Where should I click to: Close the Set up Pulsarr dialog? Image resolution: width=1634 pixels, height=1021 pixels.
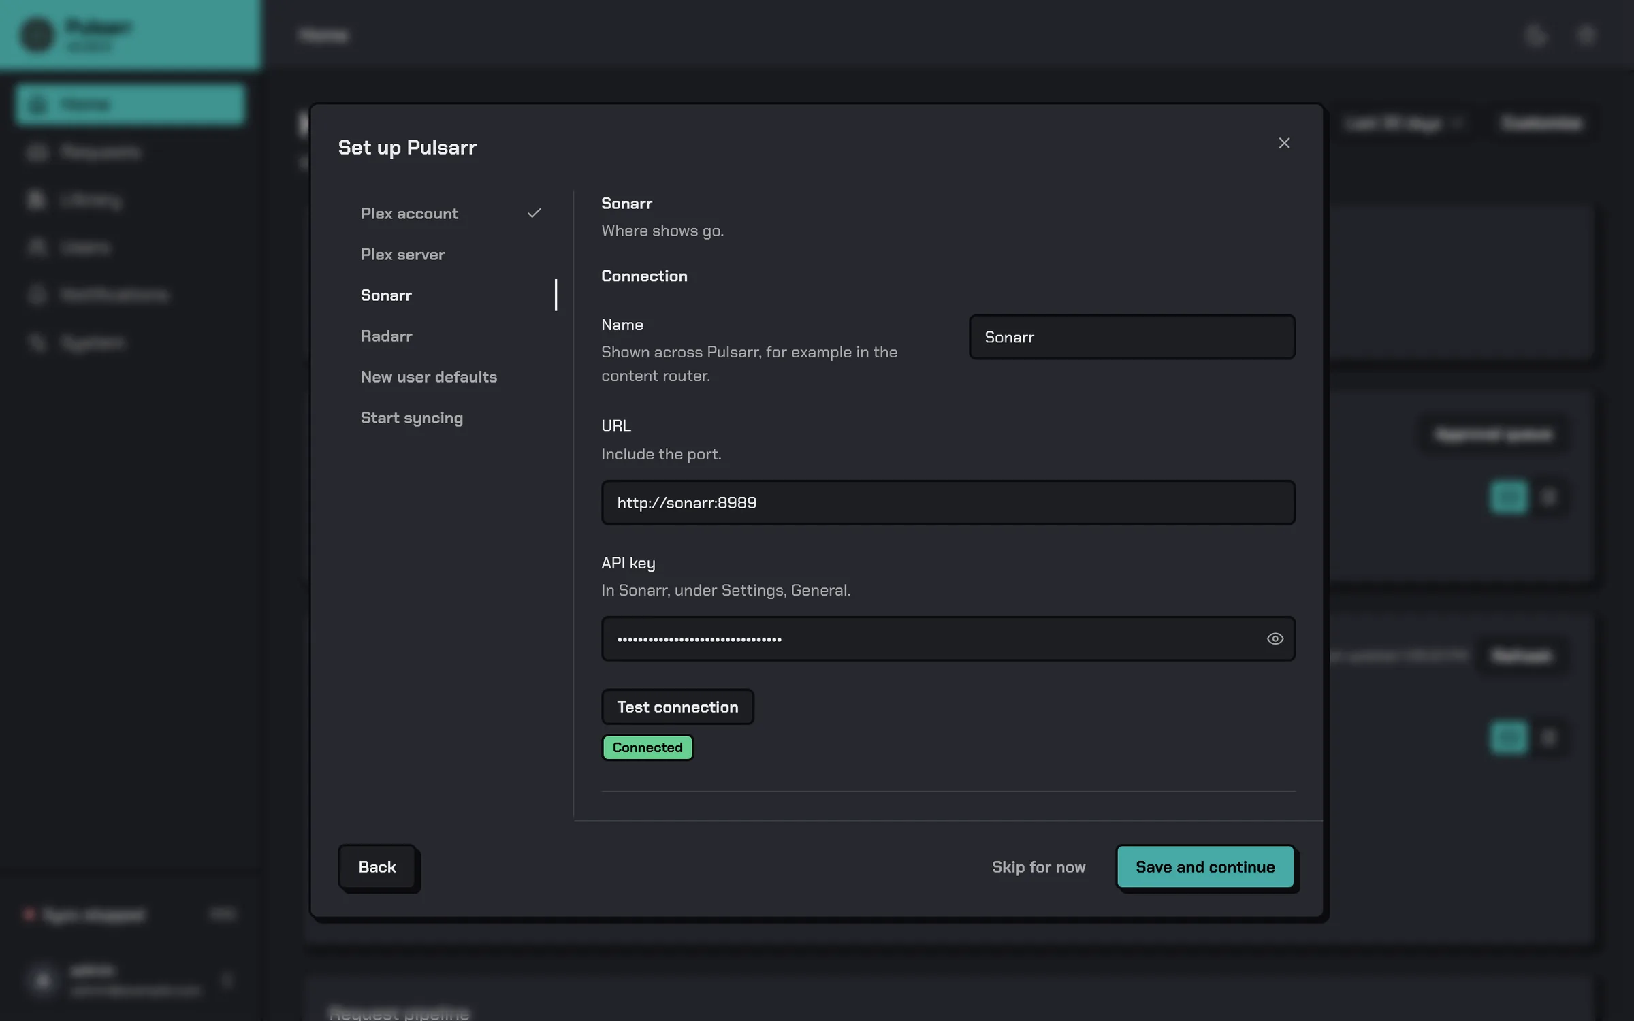[1284, 143]
